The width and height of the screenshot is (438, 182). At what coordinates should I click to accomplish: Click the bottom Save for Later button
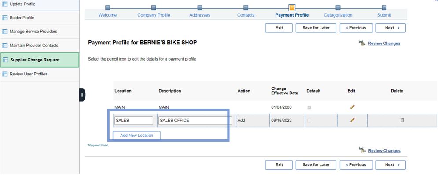(316, 165)
